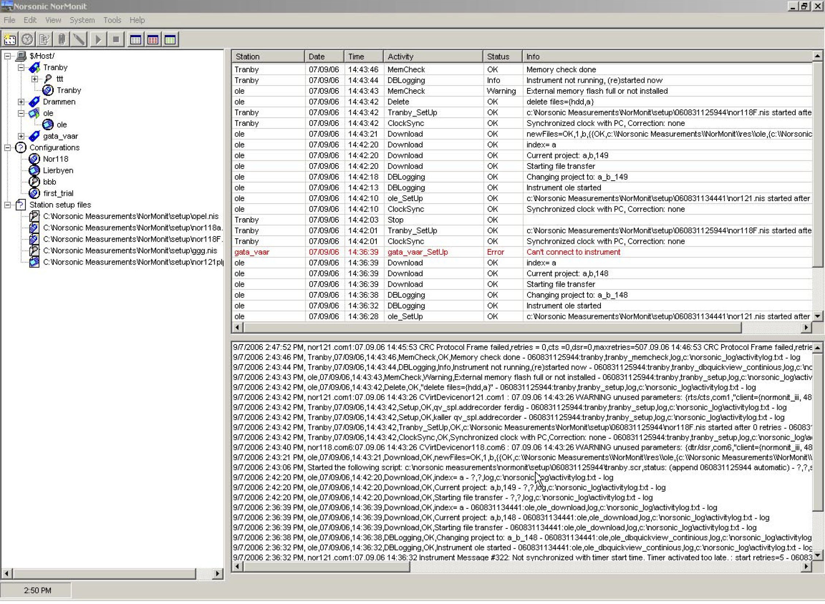Click the nor121 setup file icon
The image size is (825, 604).
coord(34,262)
